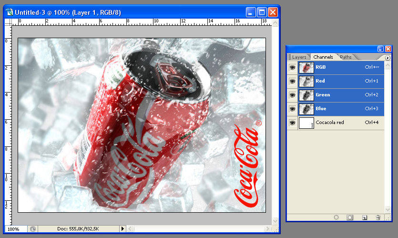Open the Channels palette flyout menu arrow
The image size is (398, 238).
coord(388,58)
